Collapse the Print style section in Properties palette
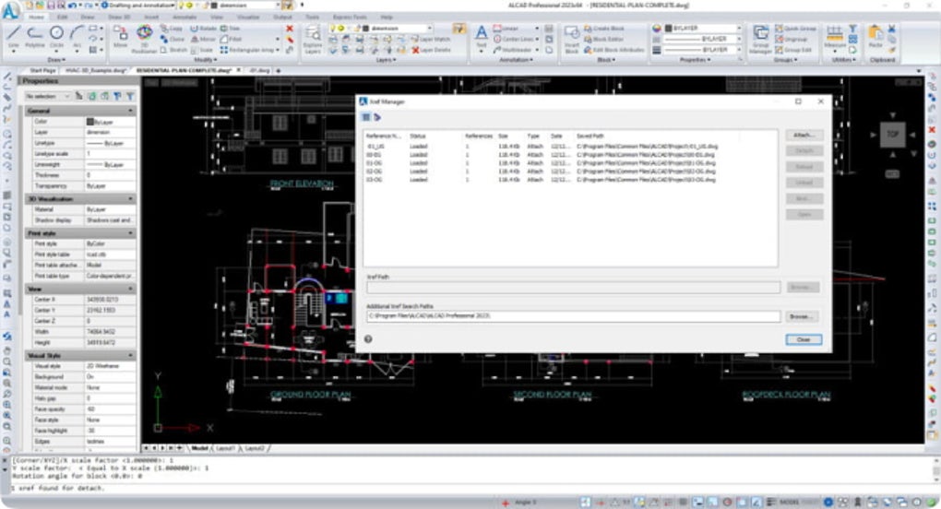Viewport: 941px width, 509px height. tap(130, 233)
